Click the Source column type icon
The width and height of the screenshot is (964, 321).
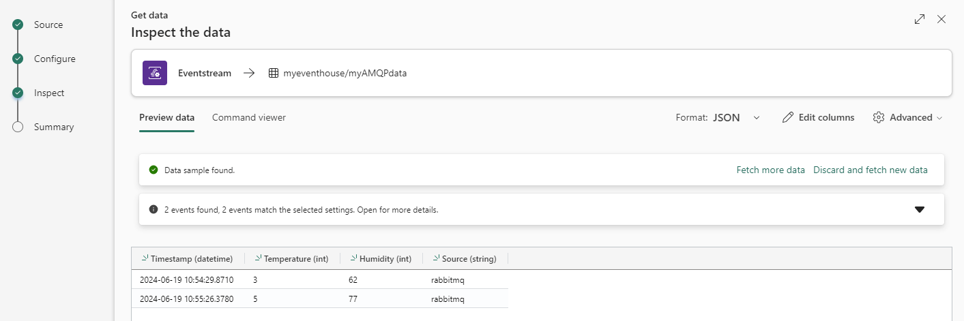(436, 258)
